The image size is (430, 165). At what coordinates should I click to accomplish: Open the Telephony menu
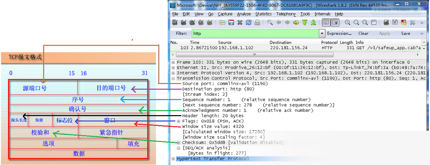[x=286, y=14]
